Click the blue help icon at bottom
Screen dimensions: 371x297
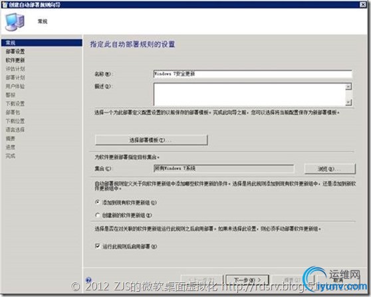(88, 280)
